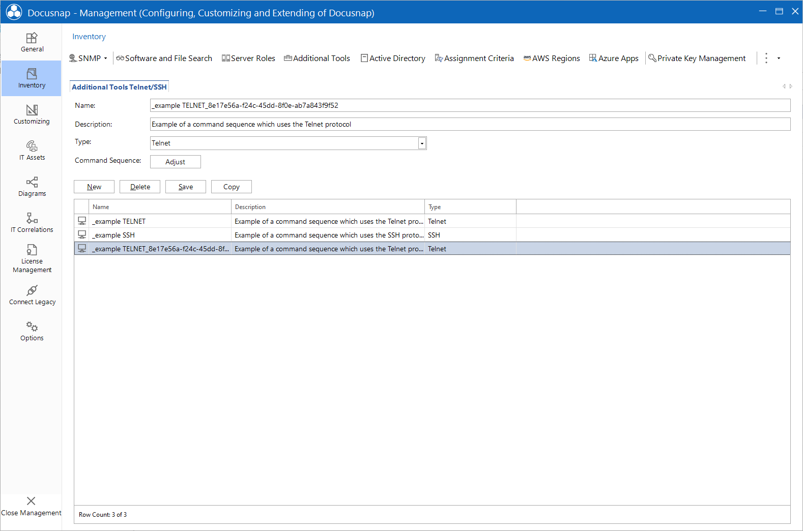Viewport: 803px width, 531px height.
Task: Open Active Directory toolbar item
Action: click(393, 58)
